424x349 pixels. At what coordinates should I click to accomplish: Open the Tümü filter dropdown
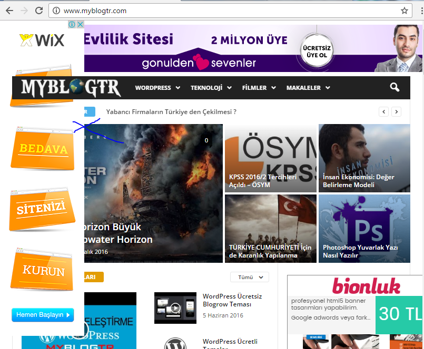click(x=250, y=277)
